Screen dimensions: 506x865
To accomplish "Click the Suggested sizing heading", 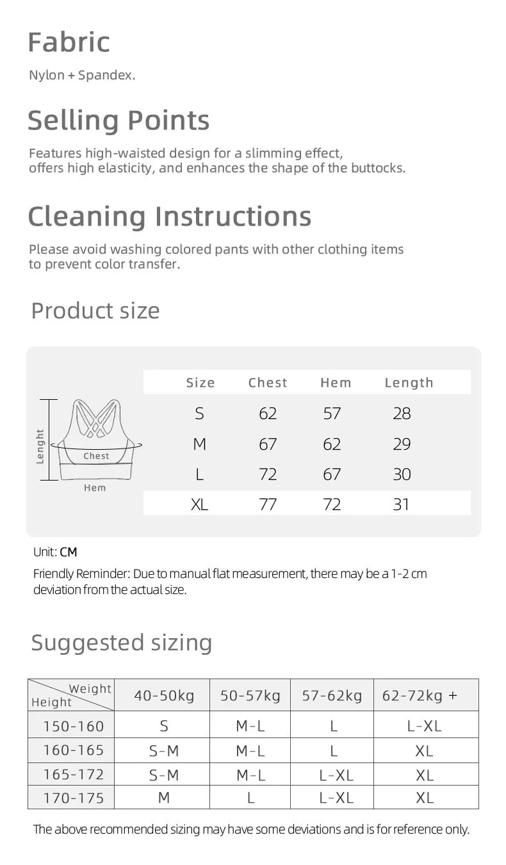I will click(122, 642).
